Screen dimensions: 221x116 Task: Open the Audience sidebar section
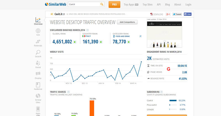38,86
